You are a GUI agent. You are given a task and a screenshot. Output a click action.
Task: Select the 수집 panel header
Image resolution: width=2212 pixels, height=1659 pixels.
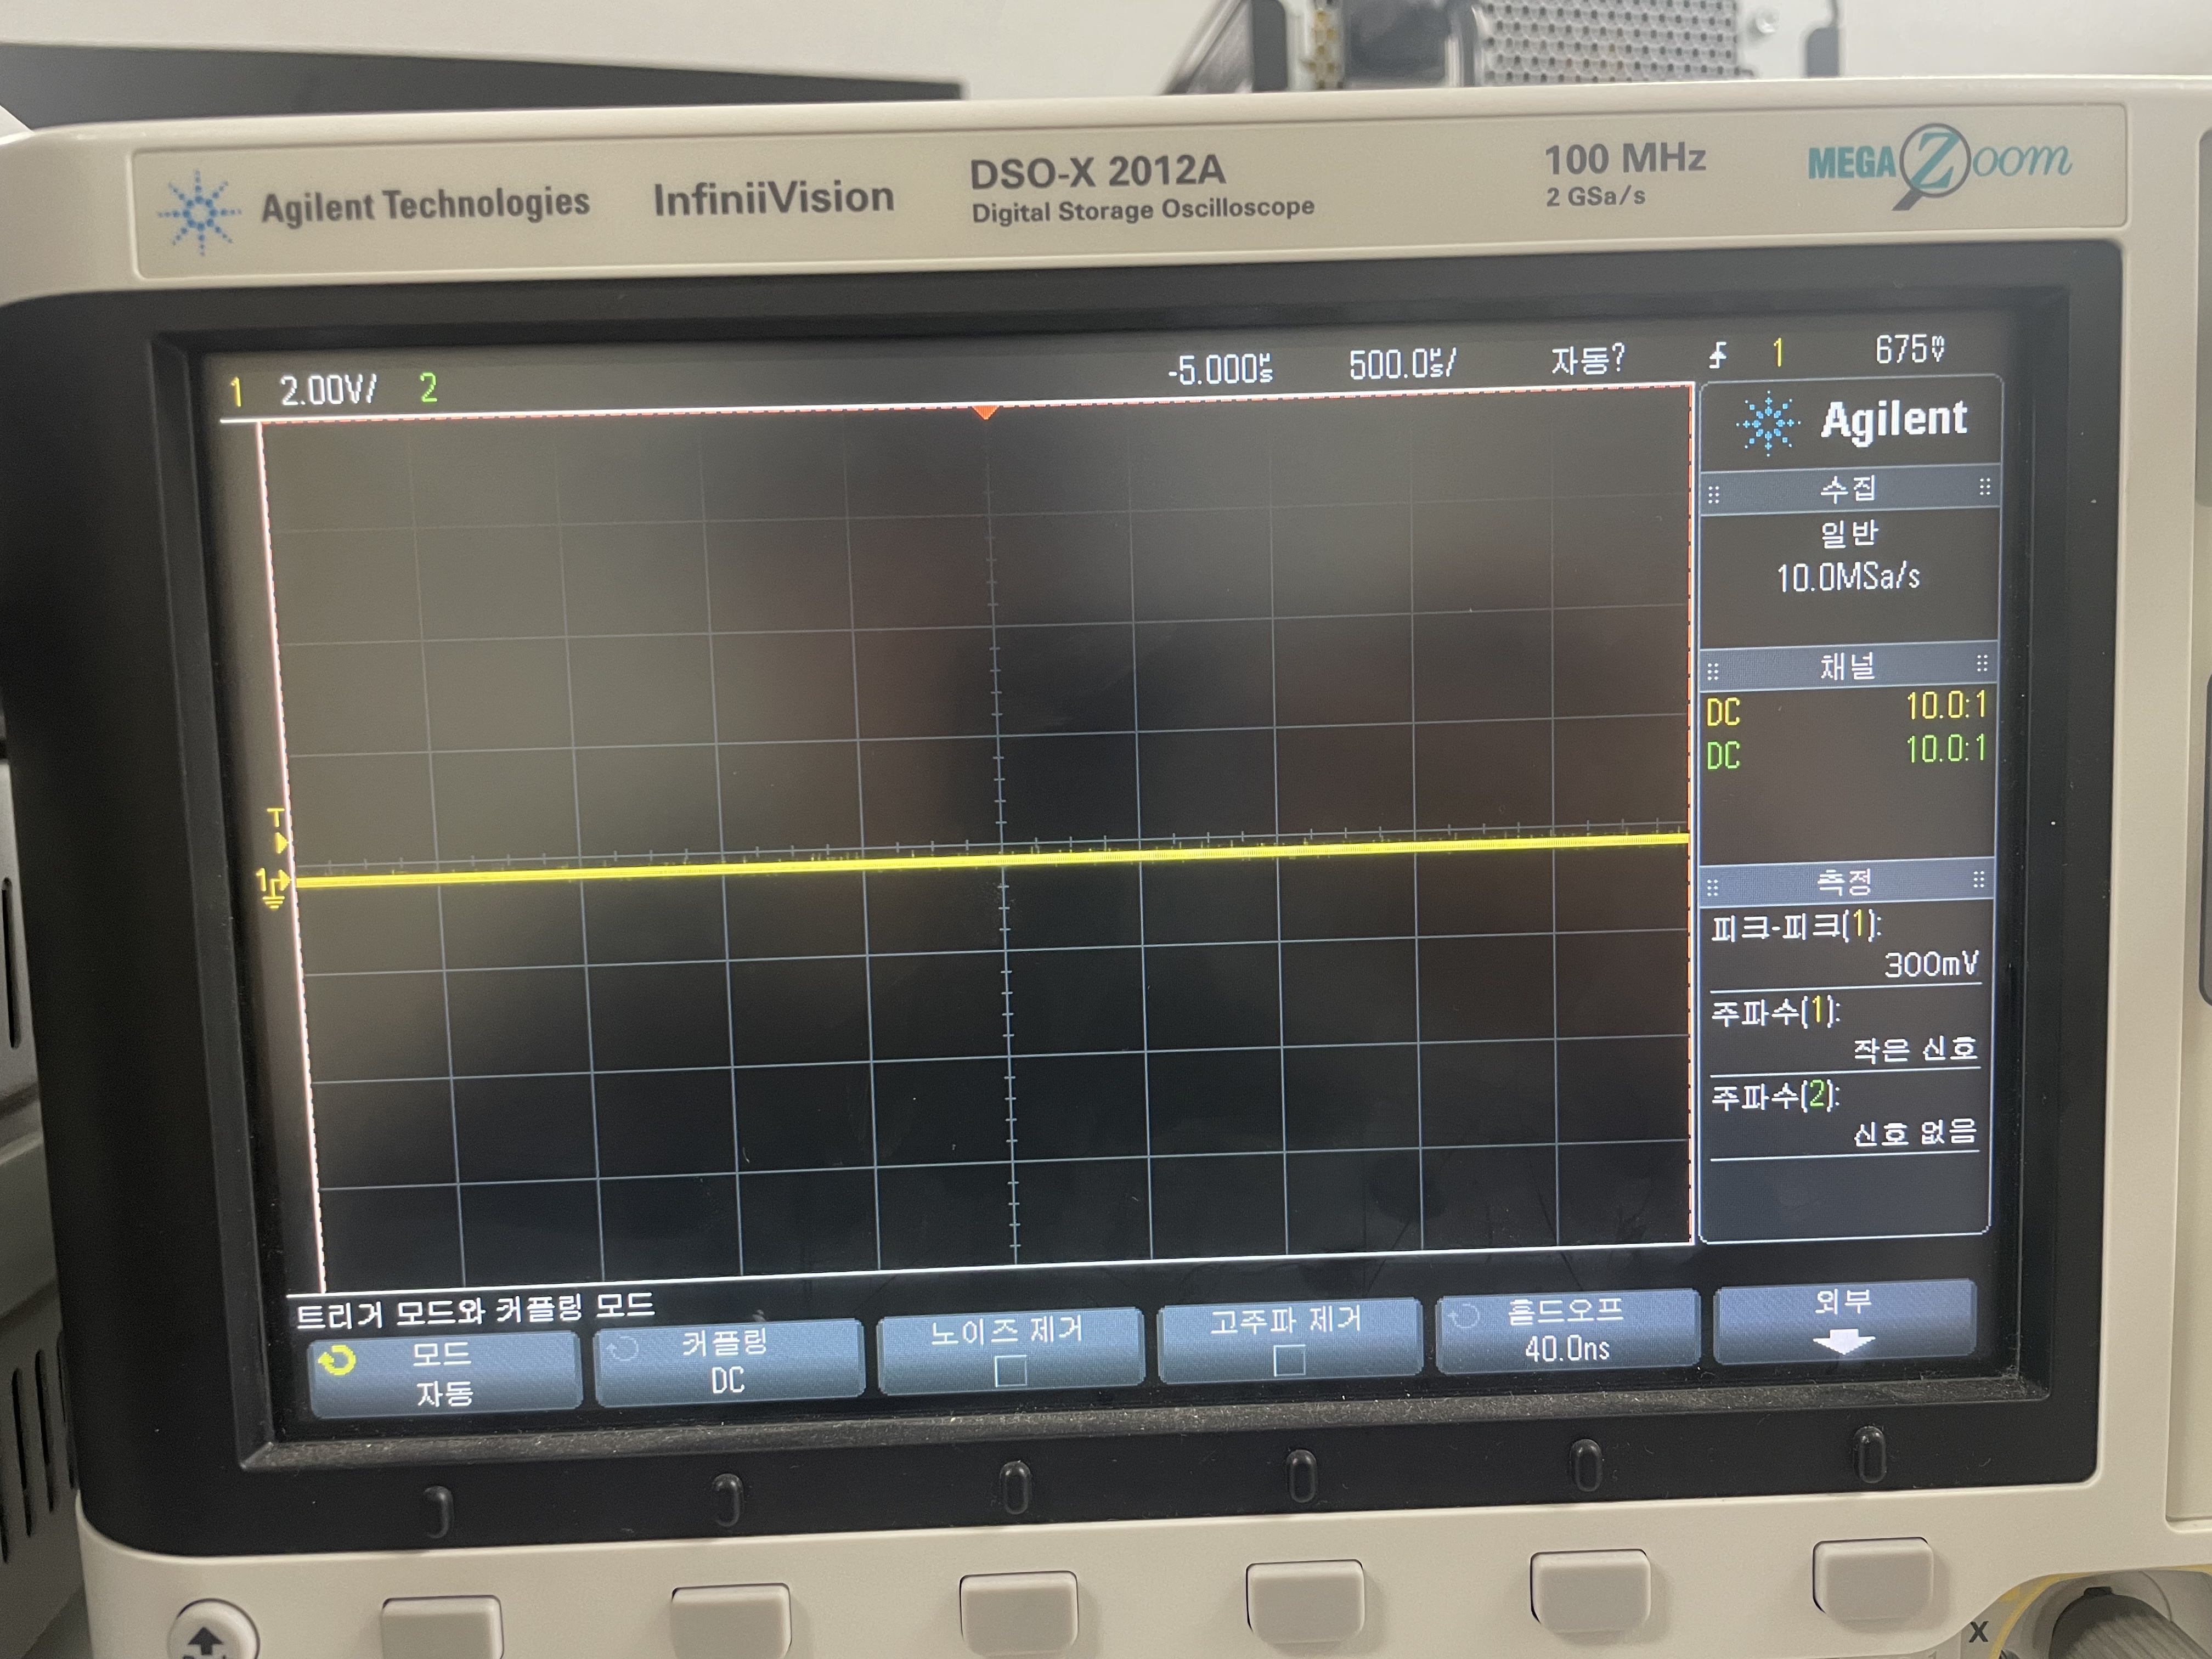pyautogui.click(x=1848, y=489)
